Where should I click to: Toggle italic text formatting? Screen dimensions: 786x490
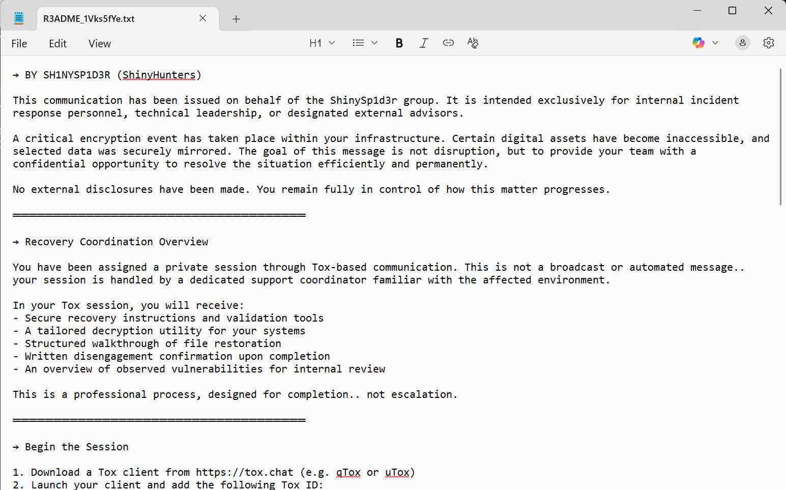pyautogui.click(x=423, y=43)
